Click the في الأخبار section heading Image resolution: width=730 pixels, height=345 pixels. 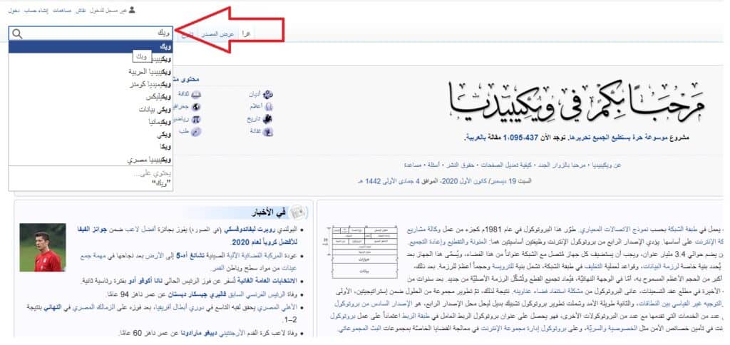(x=270, y=212)
